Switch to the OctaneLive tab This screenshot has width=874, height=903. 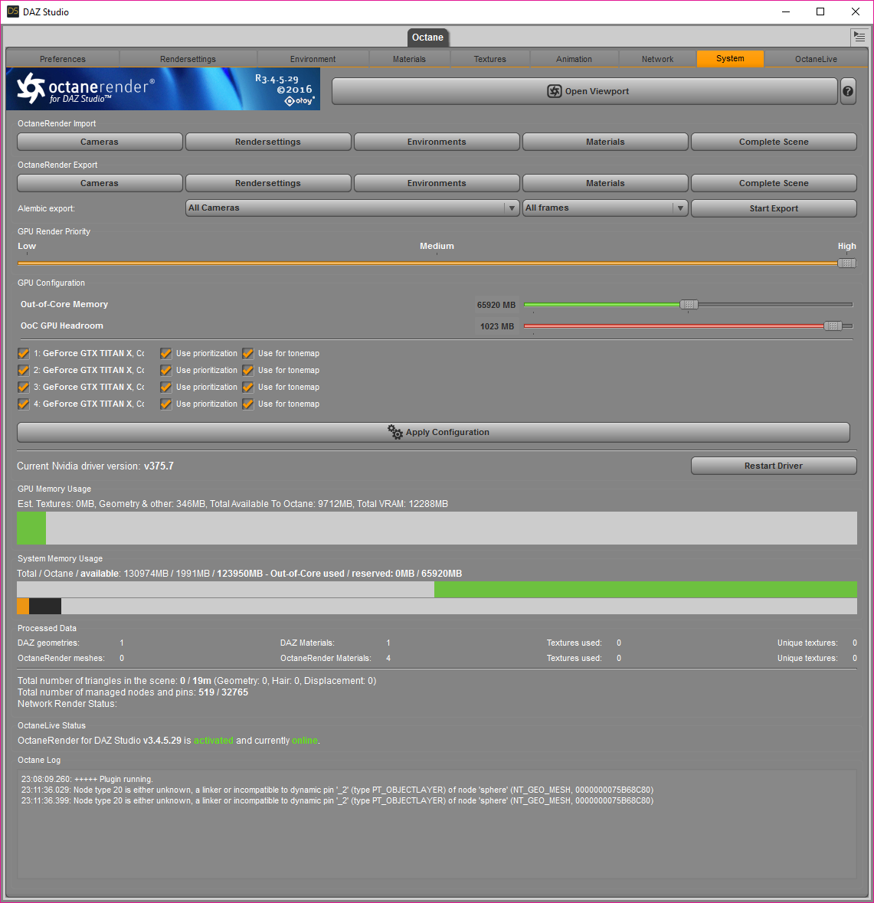(x=816, y=59)
